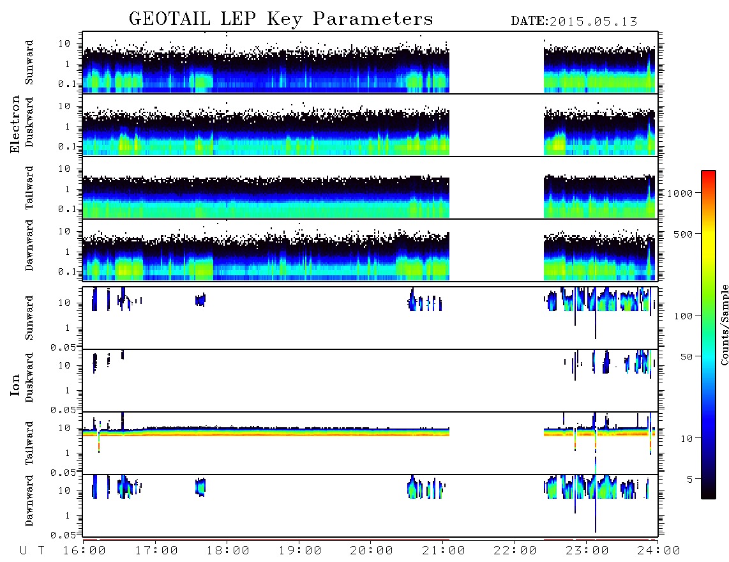This screenshot has width=729, height=562.
Task: Click the 16:00 time tick label
Action: click(85, 551)
